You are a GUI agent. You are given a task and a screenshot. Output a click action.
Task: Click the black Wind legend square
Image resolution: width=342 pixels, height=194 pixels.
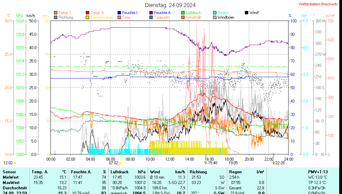[247, 13]
